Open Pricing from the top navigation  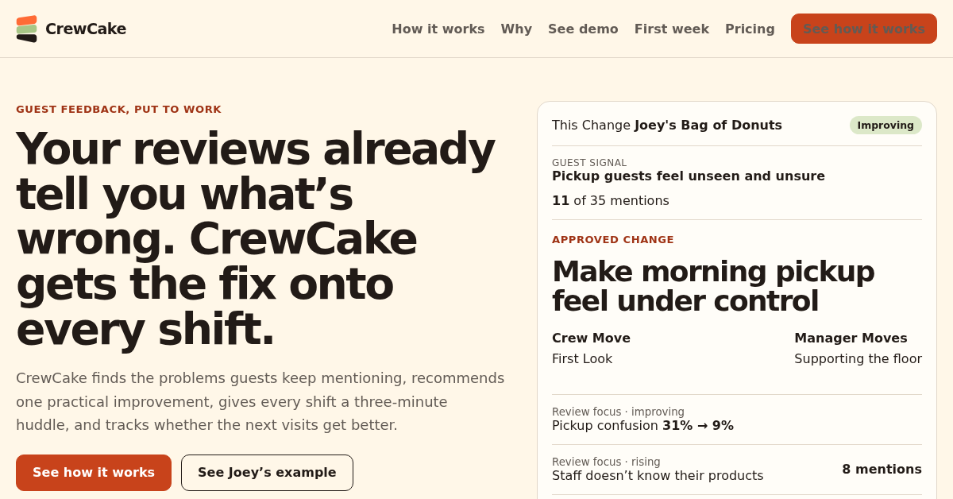tap(750, 29)
